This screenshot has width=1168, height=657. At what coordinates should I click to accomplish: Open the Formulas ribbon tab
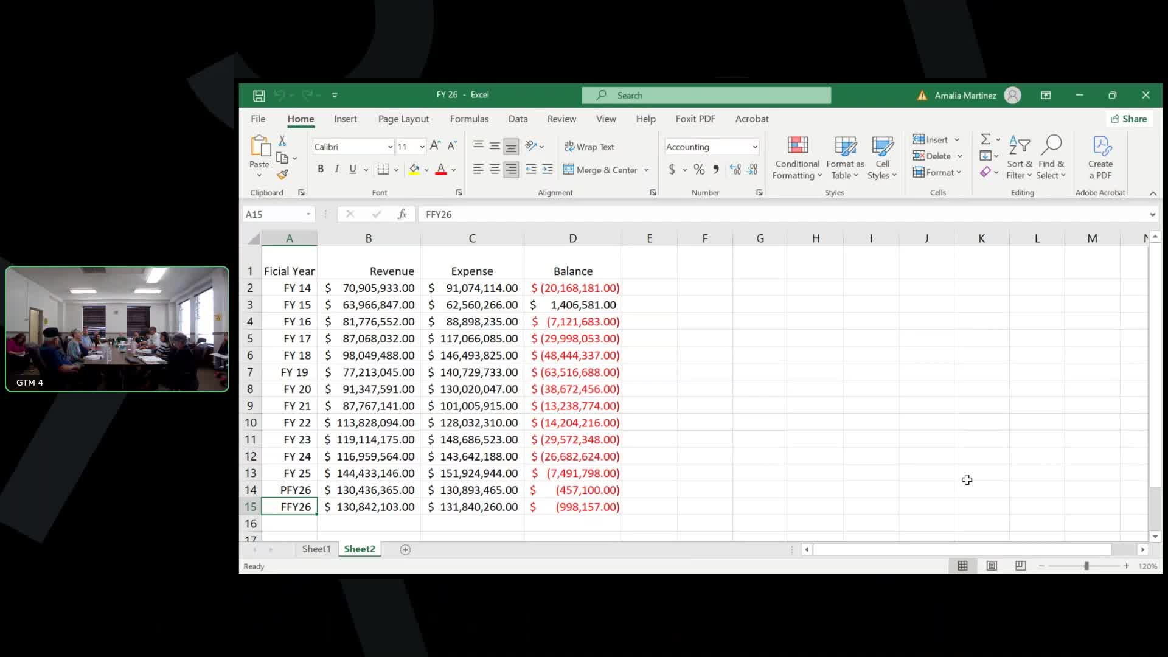pyautogui.click(x=469, y=119)
